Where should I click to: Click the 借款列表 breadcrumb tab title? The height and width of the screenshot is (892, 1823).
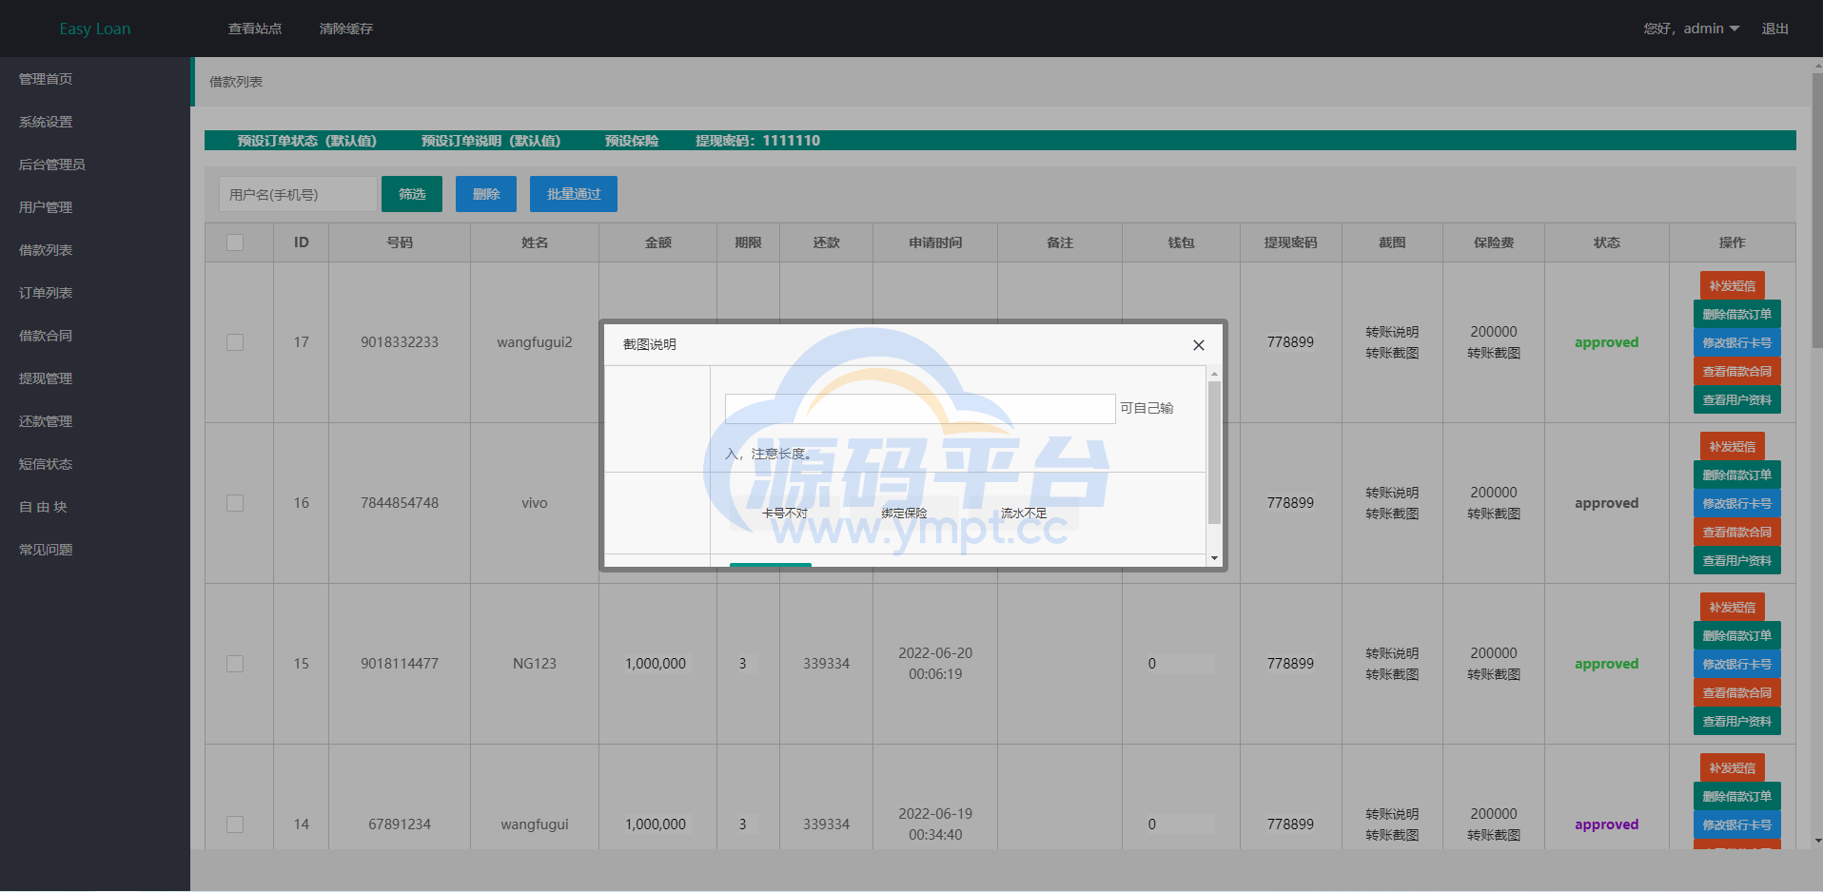tap(236, 82)
